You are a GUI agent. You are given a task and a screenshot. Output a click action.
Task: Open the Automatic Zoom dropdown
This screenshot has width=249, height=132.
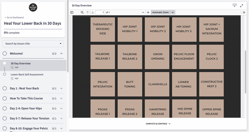click(x=163, y=12)
